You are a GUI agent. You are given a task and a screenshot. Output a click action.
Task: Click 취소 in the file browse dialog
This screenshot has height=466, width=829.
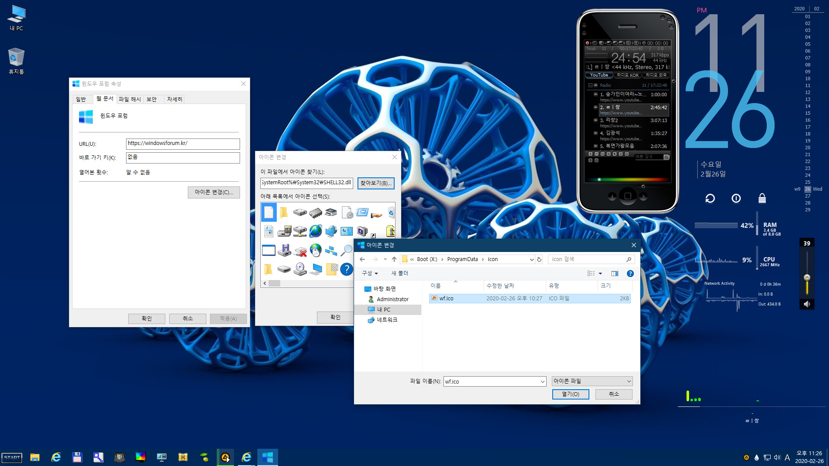pos(614,394)
